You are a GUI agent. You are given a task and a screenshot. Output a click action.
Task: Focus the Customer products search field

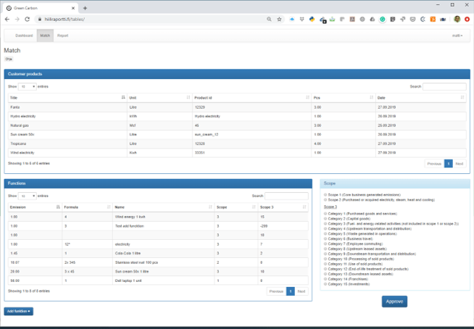pos(444,86)
